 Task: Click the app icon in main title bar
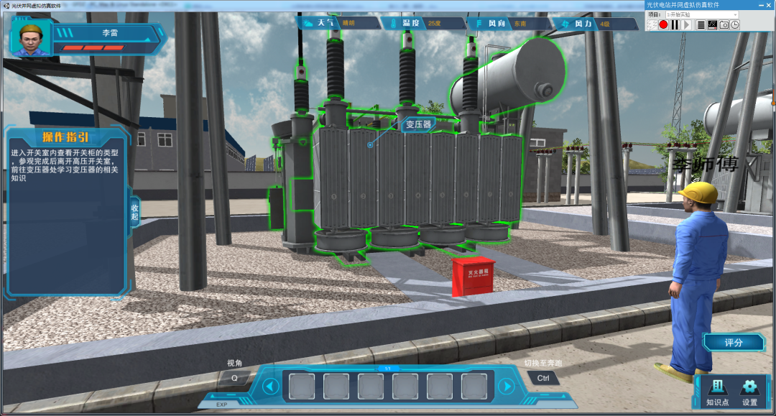pos(6,6)
